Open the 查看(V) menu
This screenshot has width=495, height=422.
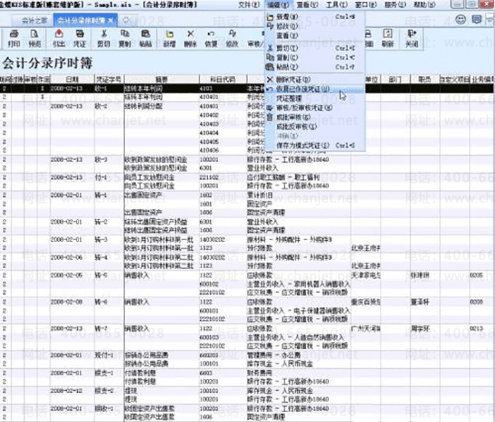tap(307, 4)
